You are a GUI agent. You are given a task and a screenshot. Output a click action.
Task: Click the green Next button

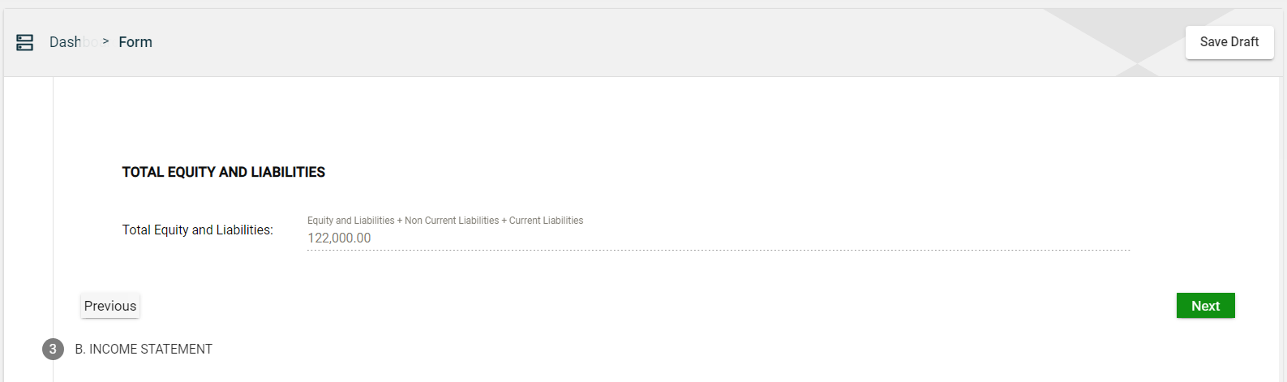click(x=1205, y=306)
